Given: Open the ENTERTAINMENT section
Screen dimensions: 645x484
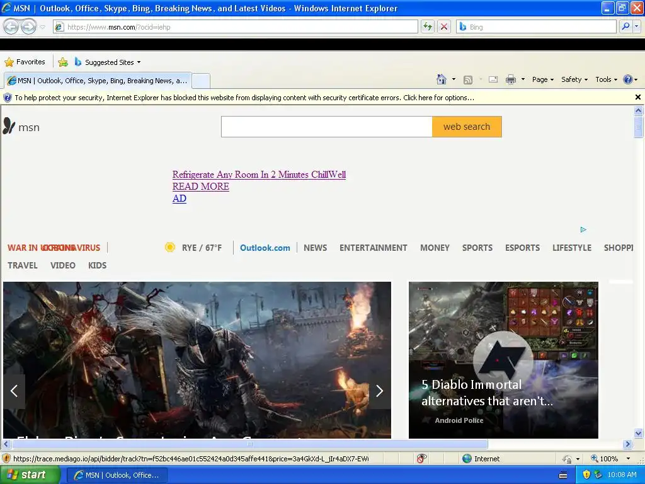Looking at the screenshot, I should [374, 248].
